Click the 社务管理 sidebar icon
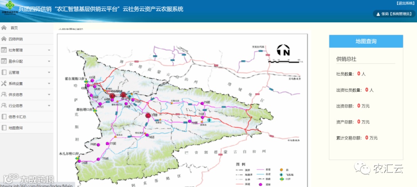This screenshot has height=187, width=417. point(4,50)
